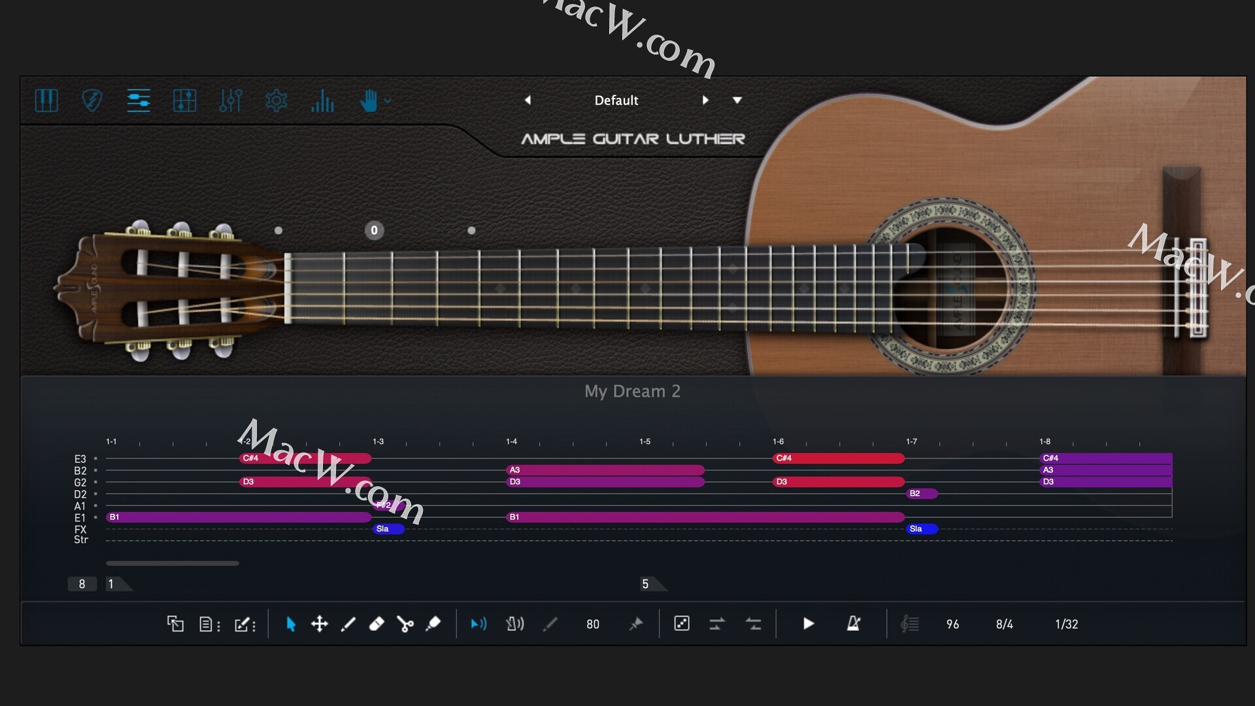
Task: Open the Tab player grid icon
Action: tap(184, 101)
